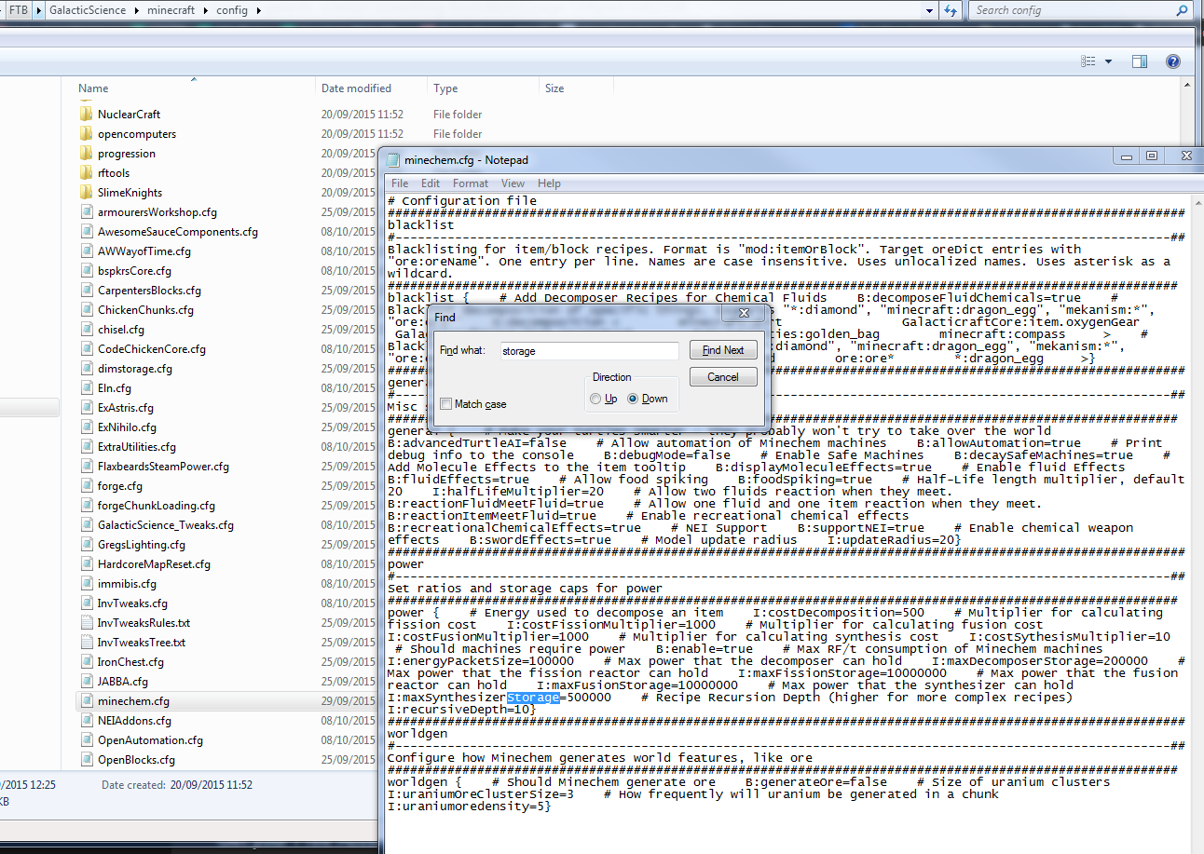
Task: Click the Notepad title bar icon
Action: click(393, 160)
